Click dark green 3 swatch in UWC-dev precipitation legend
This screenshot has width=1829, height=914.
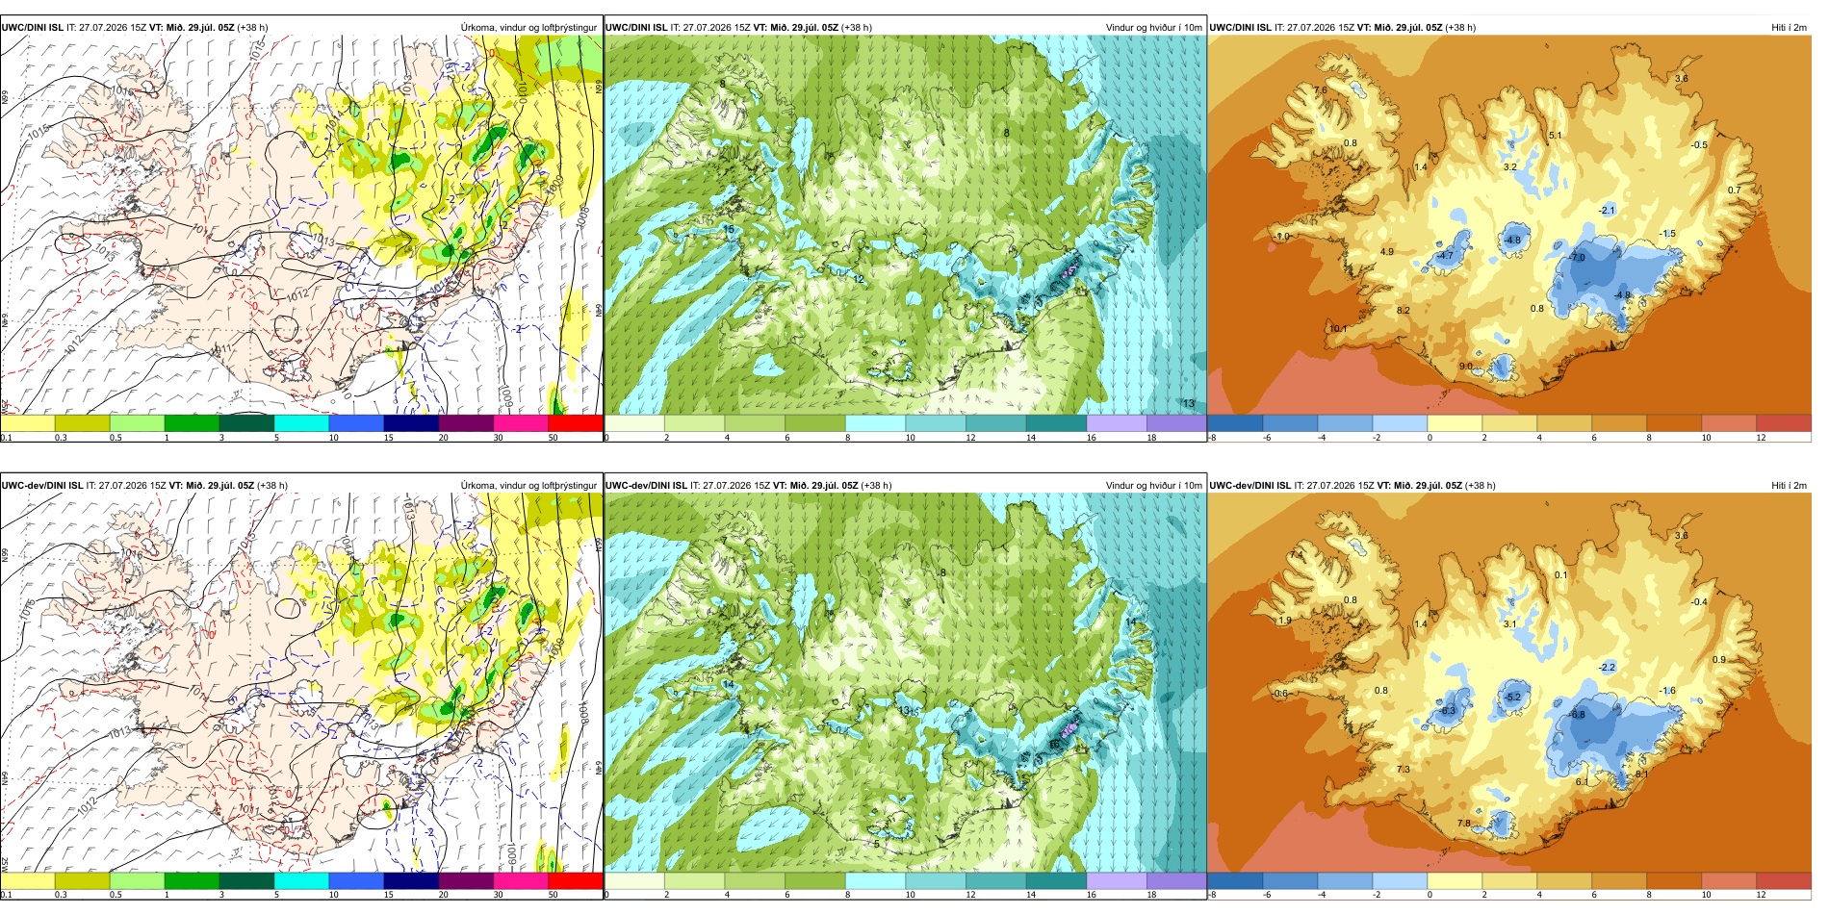coord(246,880)
